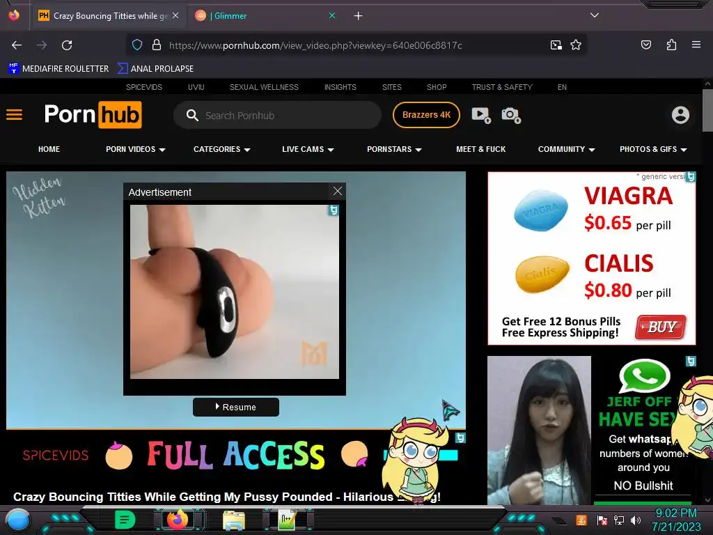Screen dimensions: 713x535
Task: Open File Explorer from the taskbar
Action: coord(234,520)
